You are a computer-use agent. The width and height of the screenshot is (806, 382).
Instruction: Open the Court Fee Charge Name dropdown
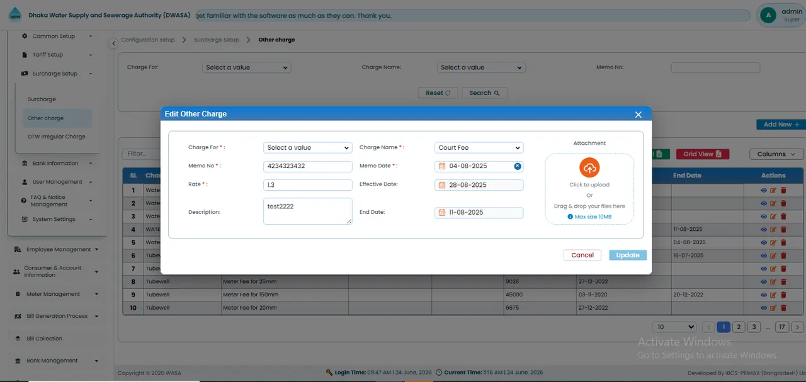(479, 148)
